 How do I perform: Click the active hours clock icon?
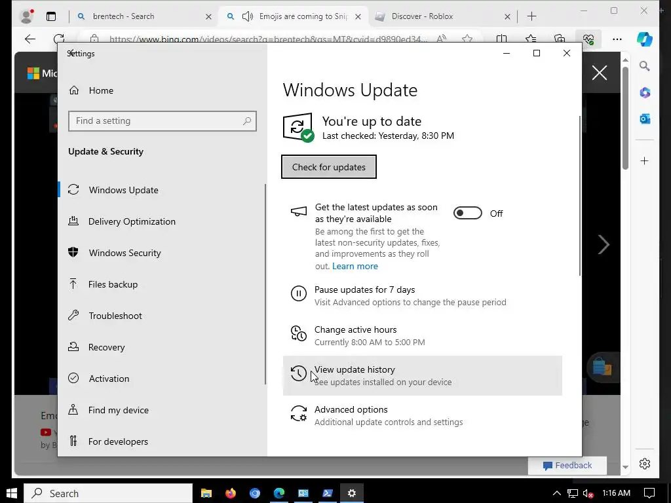pos(299,333)
